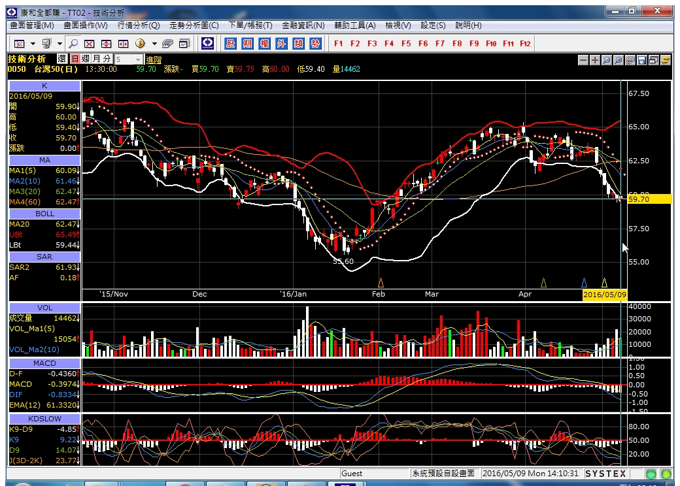Open the 畫面管理(M) menu
The image size is (680, 486).
(x=32, y=25)
